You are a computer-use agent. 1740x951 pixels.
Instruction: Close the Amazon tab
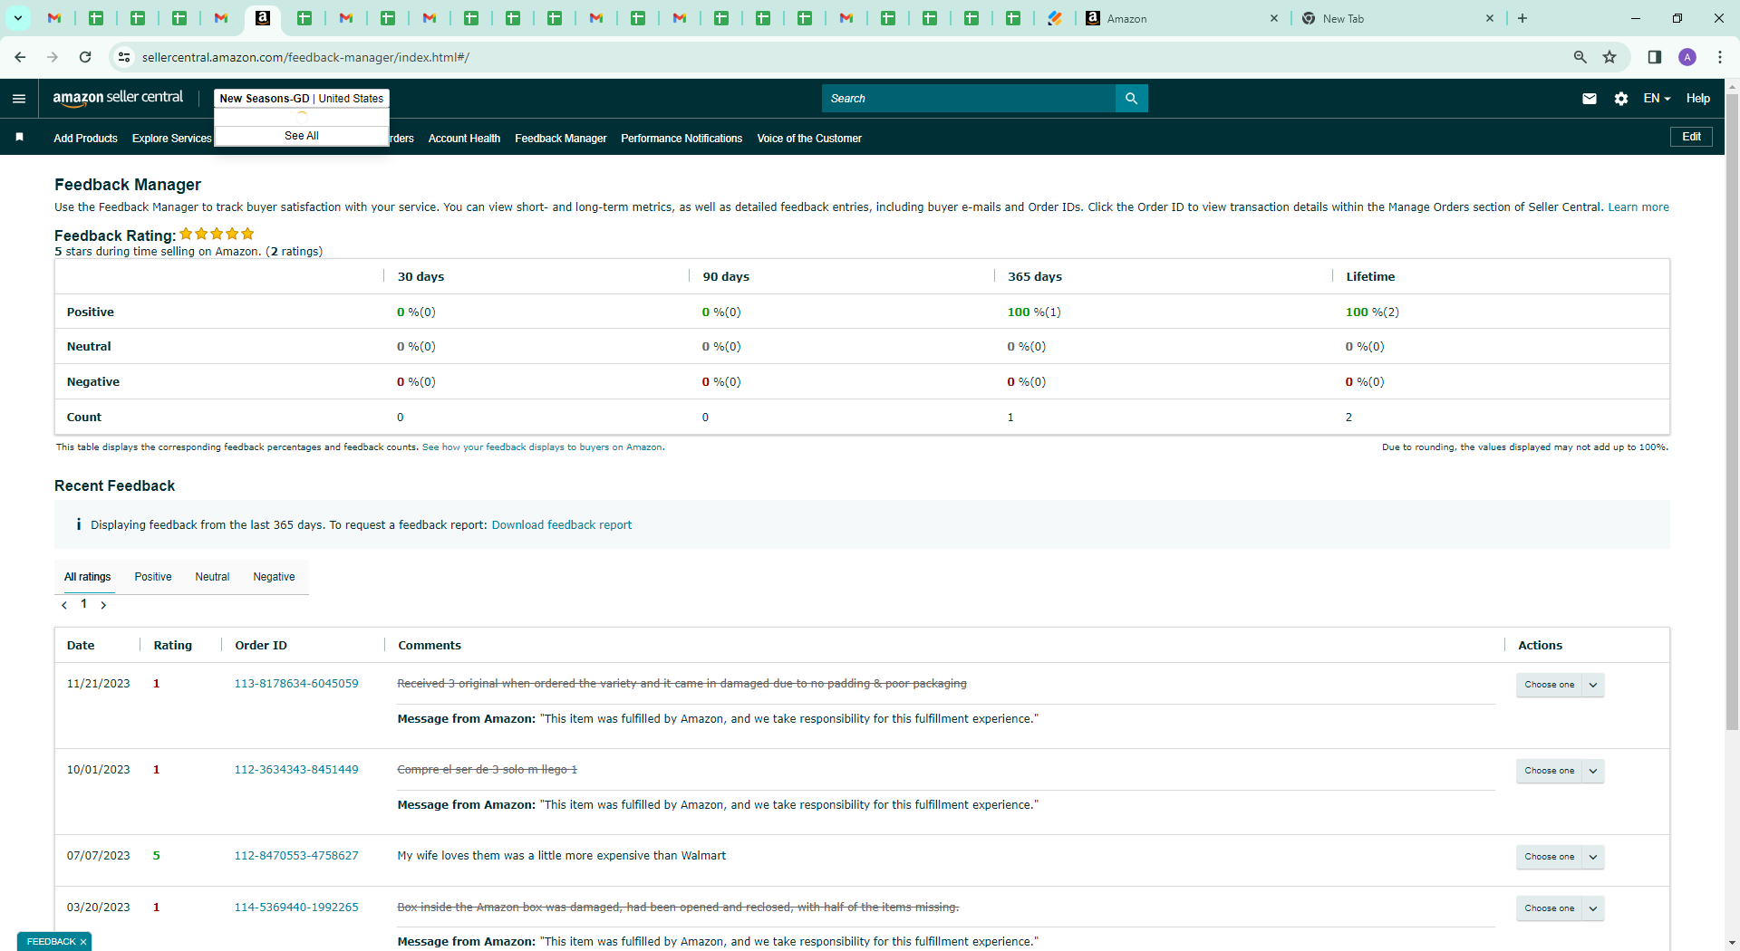pos(1273,18)
